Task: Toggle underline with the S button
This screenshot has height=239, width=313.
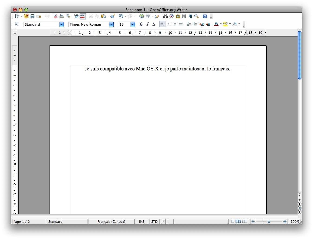Action: (154, 24)
